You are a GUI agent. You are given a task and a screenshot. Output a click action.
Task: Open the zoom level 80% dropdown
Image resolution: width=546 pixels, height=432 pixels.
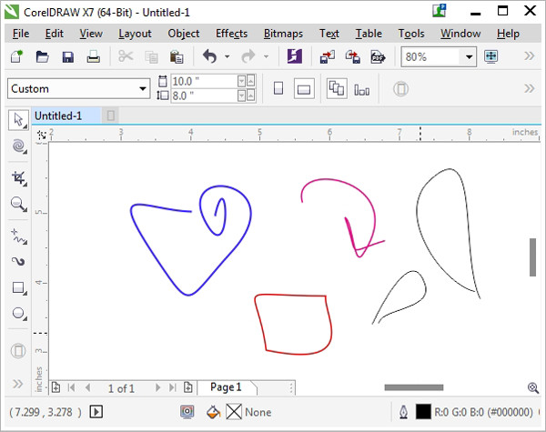point(469,56)
